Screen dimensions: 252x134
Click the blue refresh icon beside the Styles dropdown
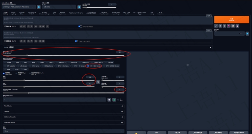pos(247,33)
